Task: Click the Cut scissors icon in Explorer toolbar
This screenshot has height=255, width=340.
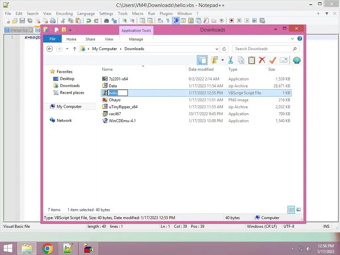Action: [x=230, y=60]
